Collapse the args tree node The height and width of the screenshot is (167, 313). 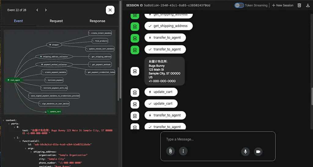pos(26,148)
